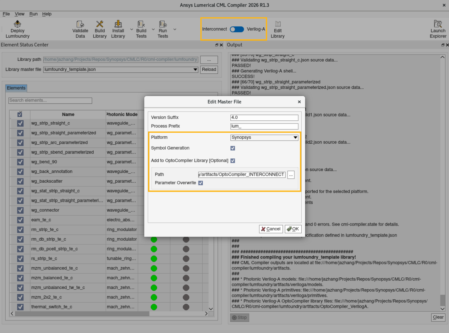Uncheck the thermal_switch_te_c element checkbox
Image resolution: width=449 pixels, height=333 pixels.
coord(20,307)
